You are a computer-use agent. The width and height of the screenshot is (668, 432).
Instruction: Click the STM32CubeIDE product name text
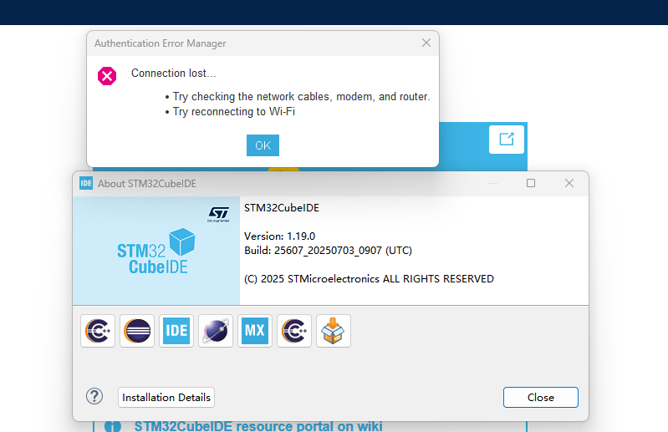click(x=282, y=208)
